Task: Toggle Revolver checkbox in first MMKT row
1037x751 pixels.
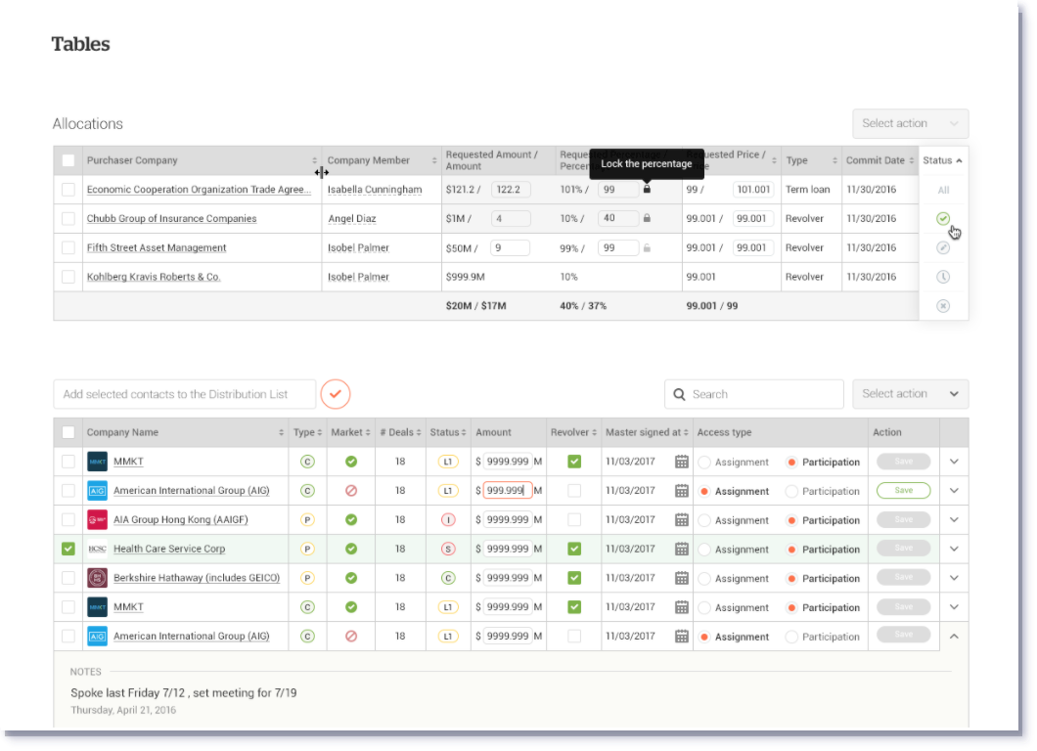Action: (574, 462)
